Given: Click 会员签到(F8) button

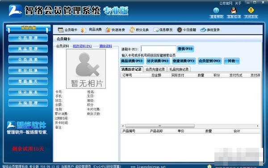Looking at the screenshot, I should [x=210, y=61].
